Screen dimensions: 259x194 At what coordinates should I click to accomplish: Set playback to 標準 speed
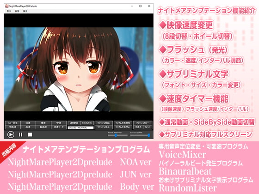point(43,123)
